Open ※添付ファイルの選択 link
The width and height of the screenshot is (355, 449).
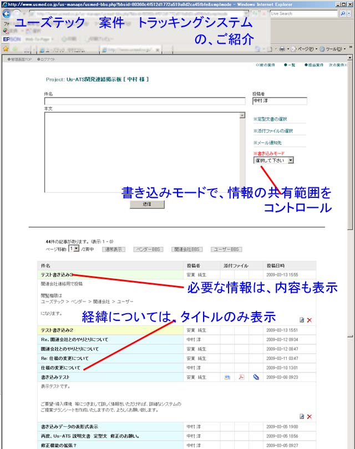tap(273, 131)
